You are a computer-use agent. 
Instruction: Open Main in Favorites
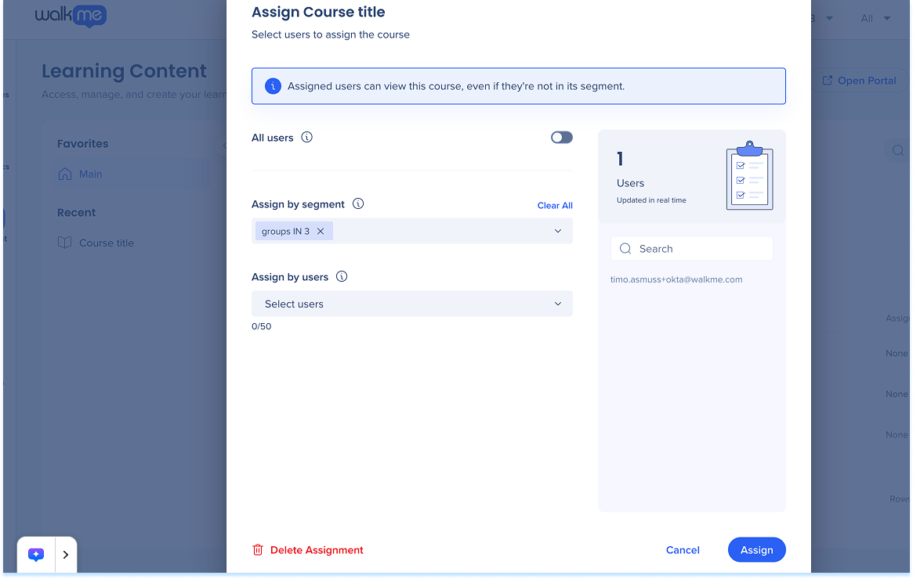[90, 174]
